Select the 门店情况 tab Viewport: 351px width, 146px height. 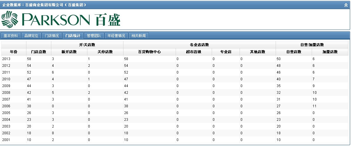click(x=52, y=36)
